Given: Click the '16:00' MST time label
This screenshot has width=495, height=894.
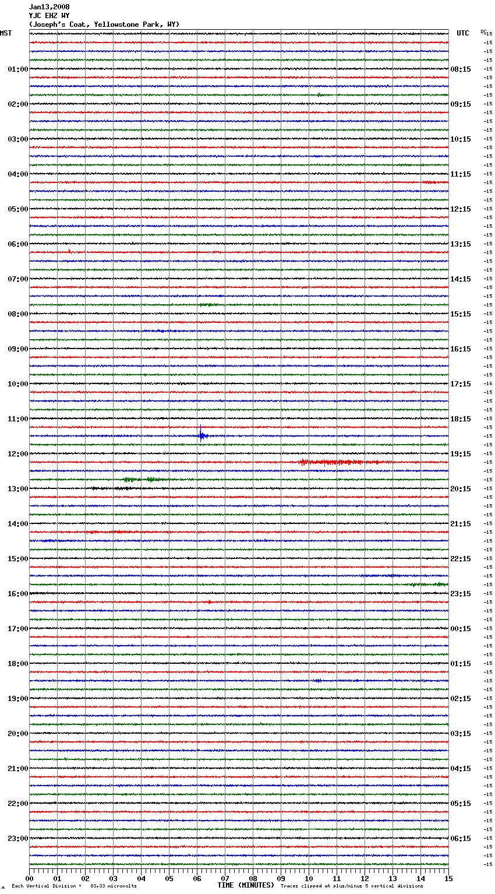Looking at the screenshot, I should click(18, 594).
